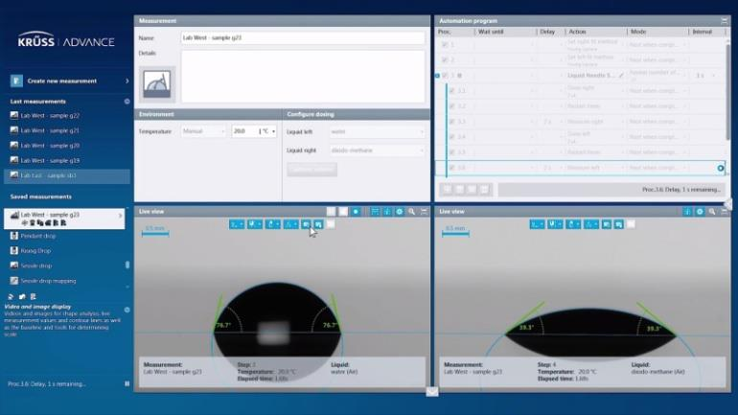Image resolution: width=738 pixels, height=415 pixels.
Task: Click the pencil edit icon on Liquid Needle step
Action: click(621, 75)
